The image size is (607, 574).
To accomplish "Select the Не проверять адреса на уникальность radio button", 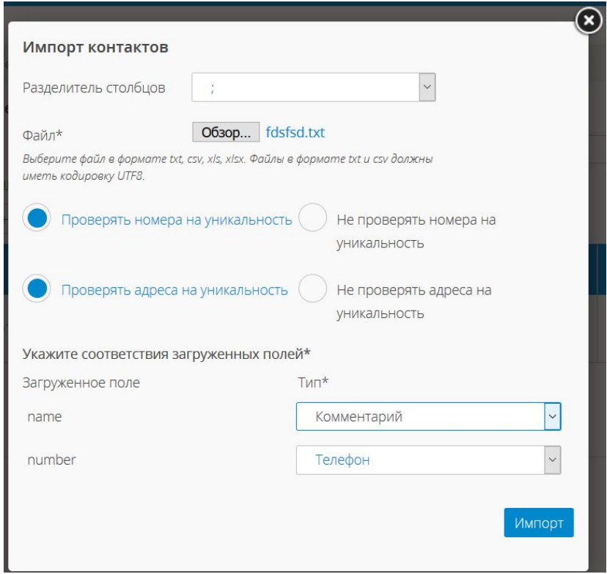I will [x=312, y=289].
